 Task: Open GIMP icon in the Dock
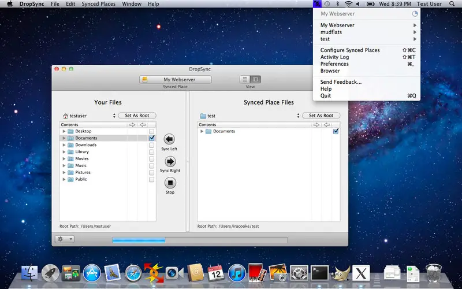[341, 273]
